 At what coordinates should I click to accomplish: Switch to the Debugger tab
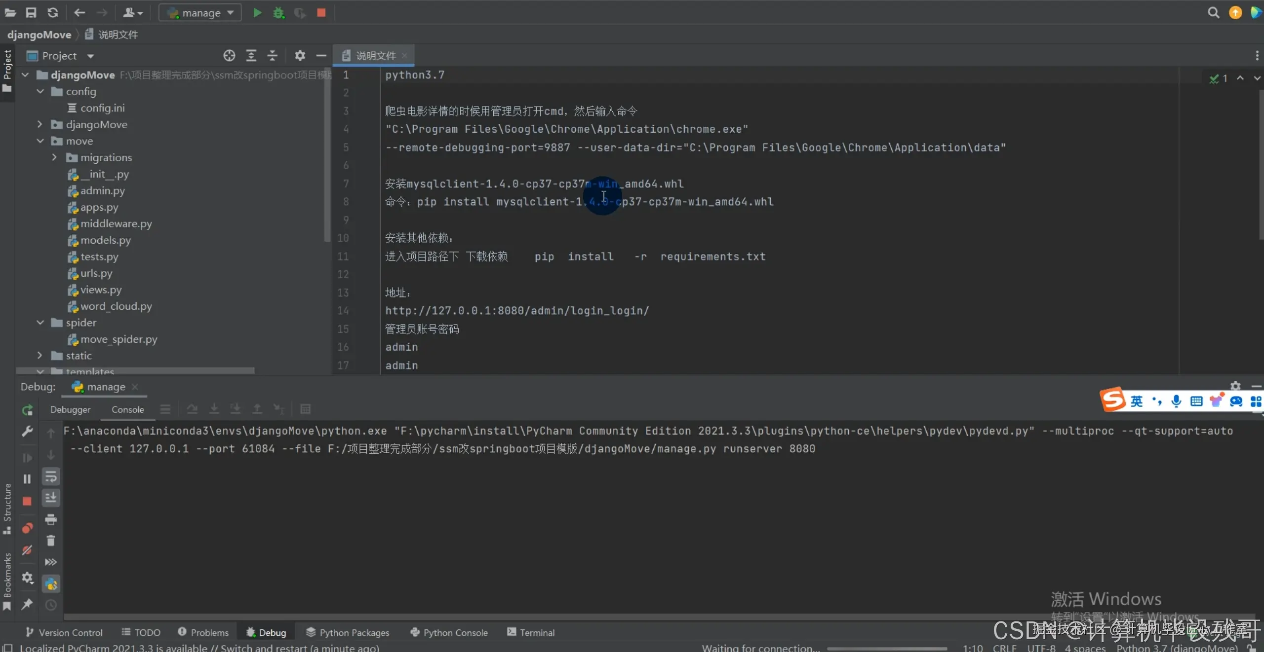(70, 410)
